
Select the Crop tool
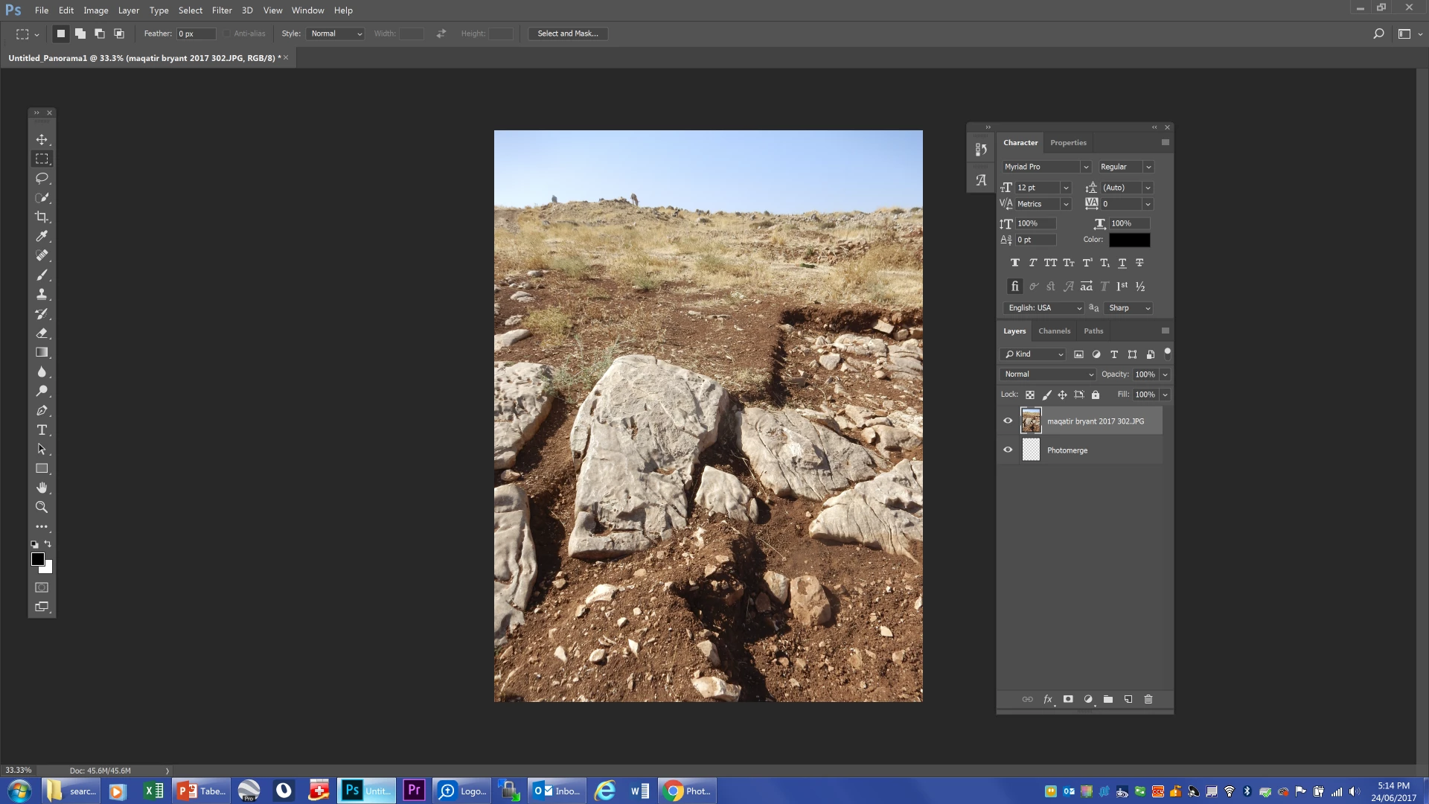tap(42, 217)
